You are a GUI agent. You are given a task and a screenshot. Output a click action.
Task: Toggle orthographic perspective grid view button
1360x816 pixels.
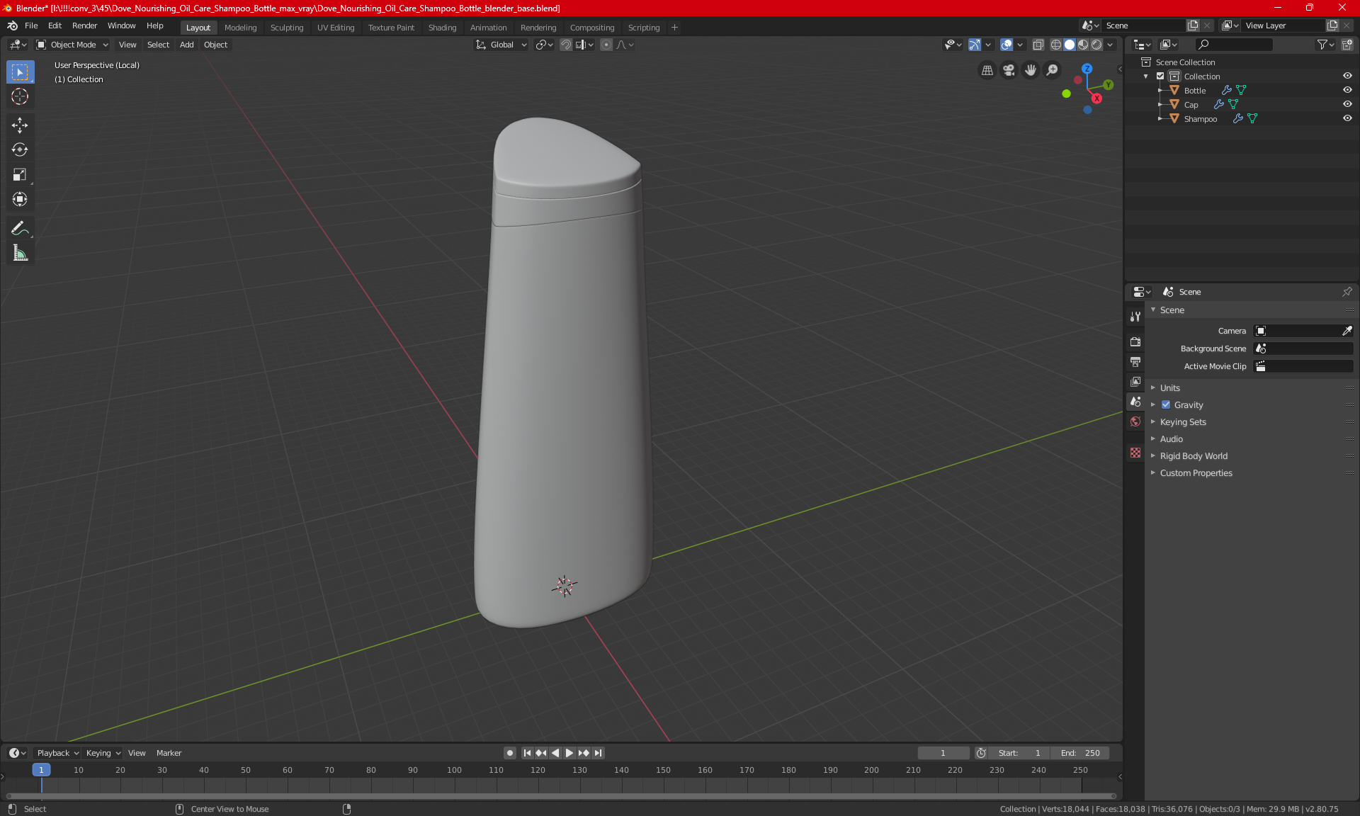(987, 70)
